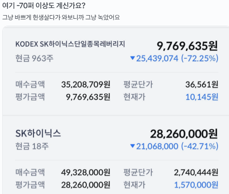Click the evaluation amount '28,260,000원' beside 평가금액
This screenshot has width=229, height=194.
[x=86, y=185]
